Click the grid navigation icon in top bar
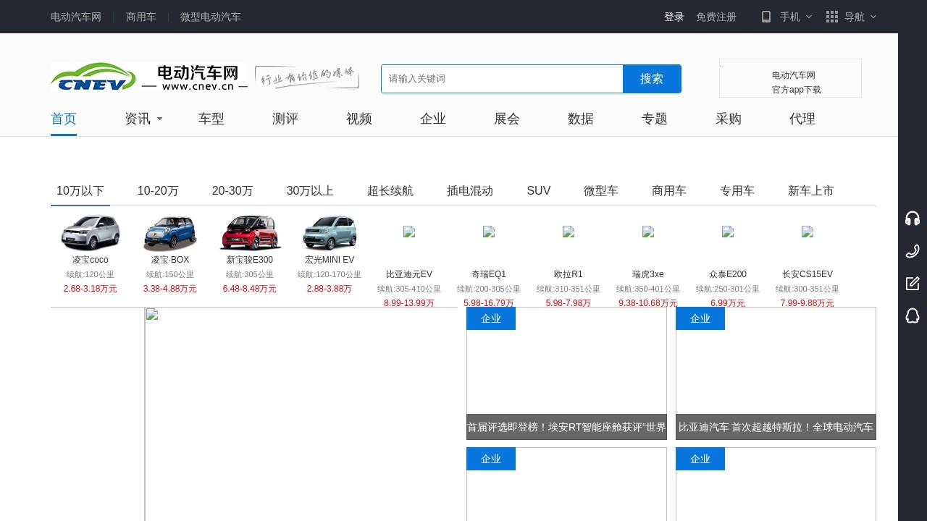927x521 pixels. [x=831, y=16]
